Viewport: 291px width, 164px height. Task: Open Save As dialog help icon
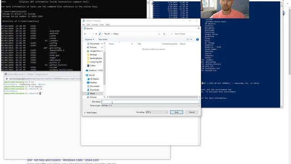197,40
